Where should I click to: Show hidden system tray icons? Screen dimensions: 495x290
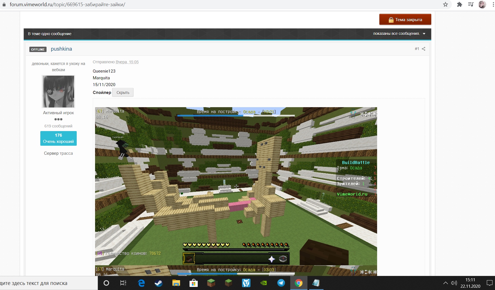pyautogui.click(x=445, y=283)
